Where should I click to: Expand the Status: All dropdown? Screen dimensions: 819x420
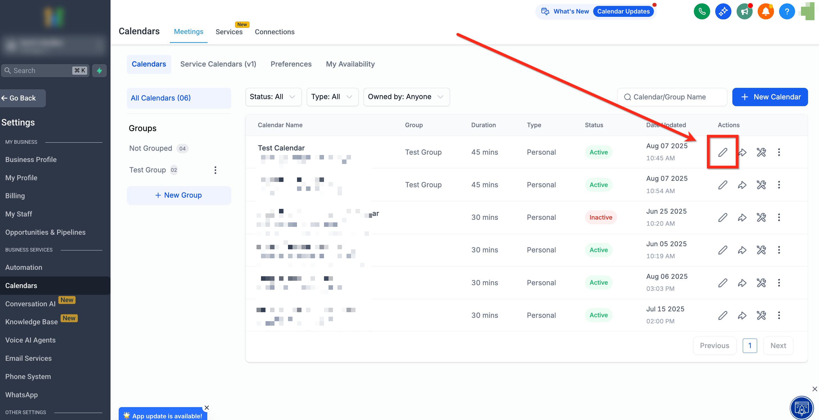273,97
